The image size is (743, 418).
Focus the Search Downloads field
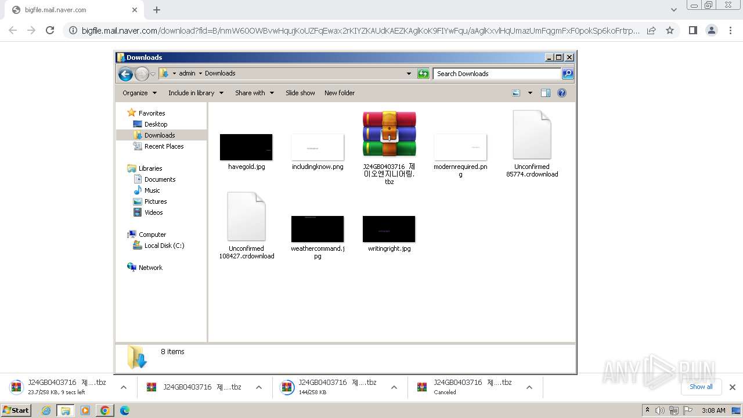[x=497, y=74]
